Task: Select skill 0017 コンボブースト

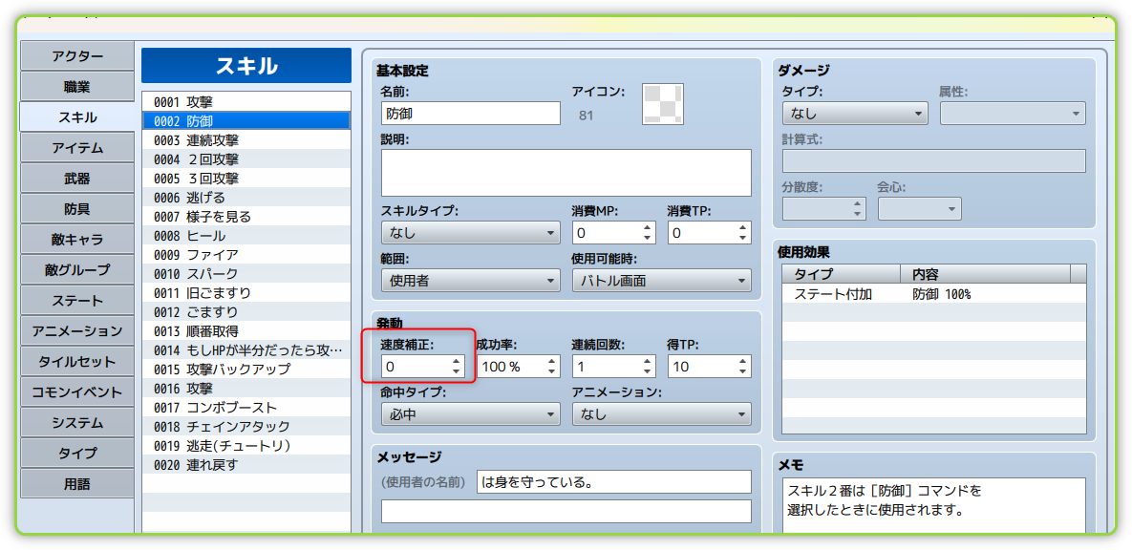Action: click(246, 408)
